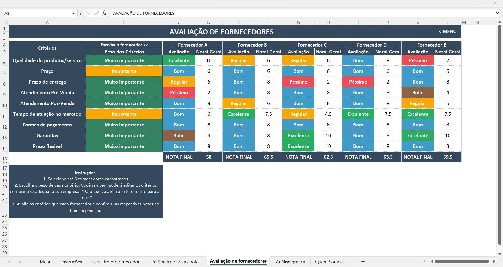This screenshot has width=503, height=267.
Task: Select Fornecedor A final score 58
Action: coord(209,157)
